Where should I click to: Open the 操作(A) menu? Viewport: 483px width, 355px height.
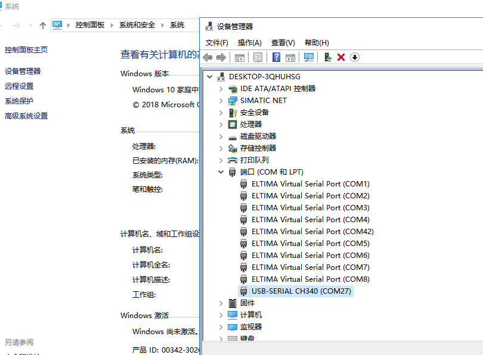249,43
